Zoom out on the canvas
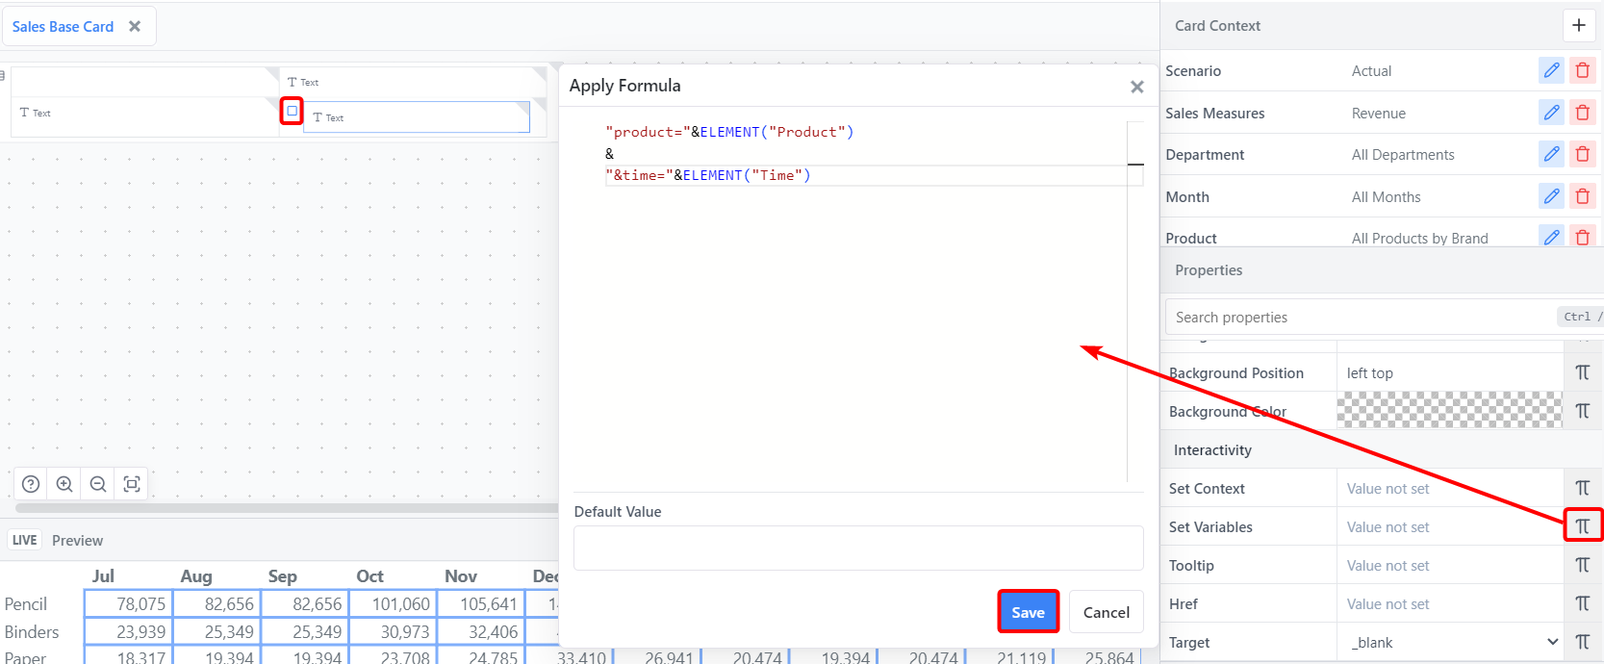This screenshot has width=1604, height=664. (98, 484)
